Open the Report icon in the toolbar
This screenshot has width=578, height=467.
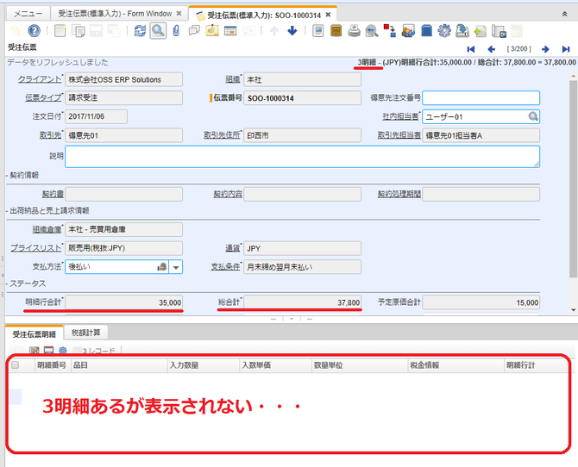(317, 30)
